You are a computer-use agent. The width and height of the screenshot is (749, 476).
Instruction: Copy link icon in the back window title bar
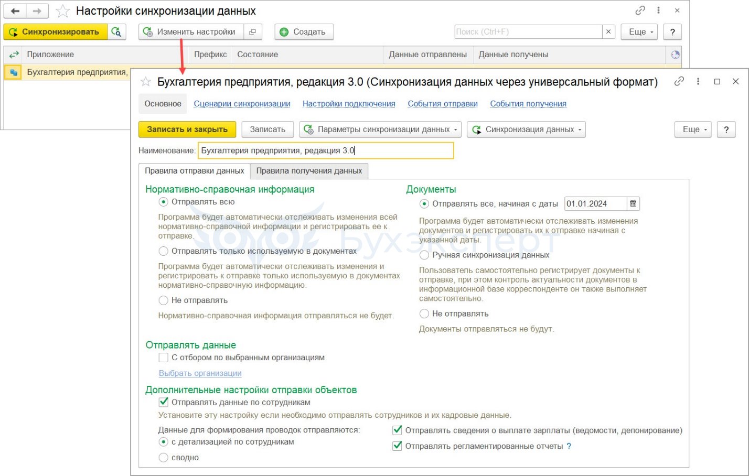point(640,10)
